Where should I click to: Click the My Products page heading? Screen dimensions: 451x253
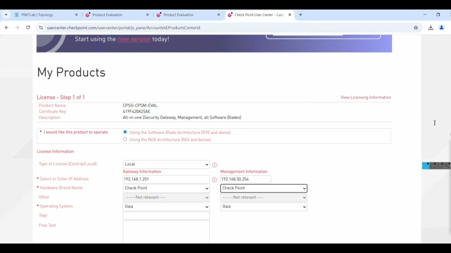pos(71,72)
